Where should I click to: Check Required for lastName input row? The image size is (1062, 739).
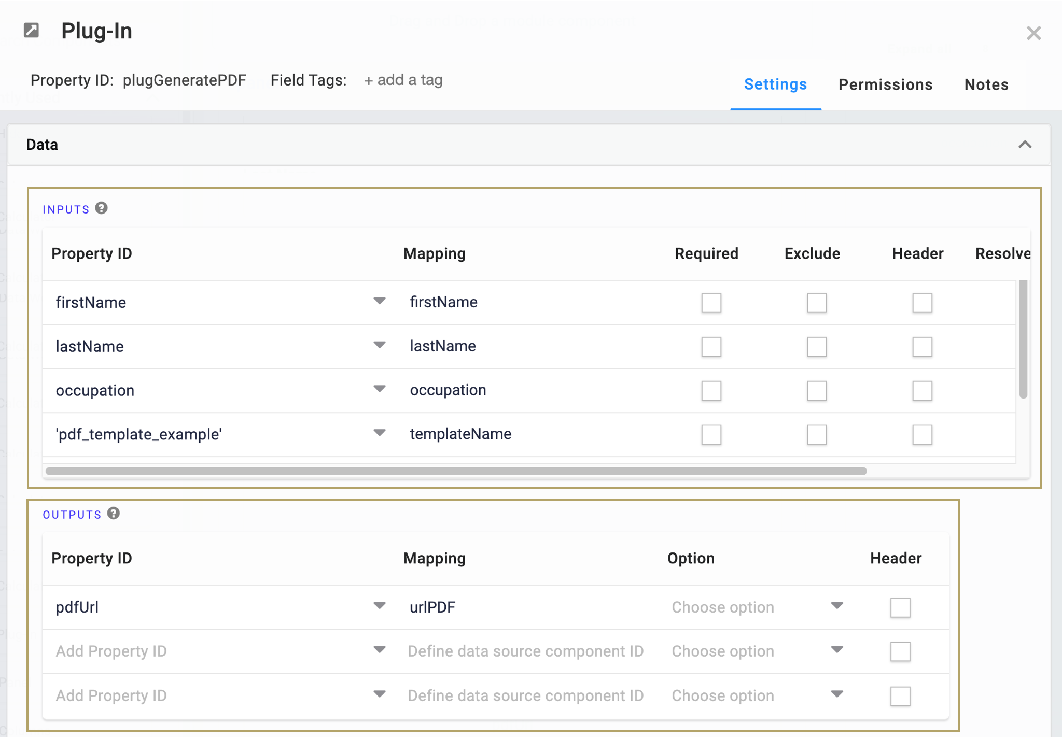tap(711, 347)
